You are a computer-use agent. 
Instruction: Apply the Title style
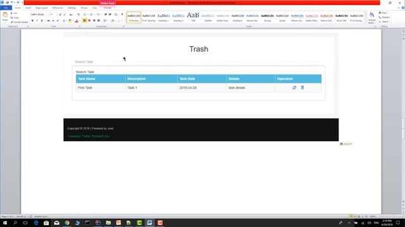[x=193, y=17]
